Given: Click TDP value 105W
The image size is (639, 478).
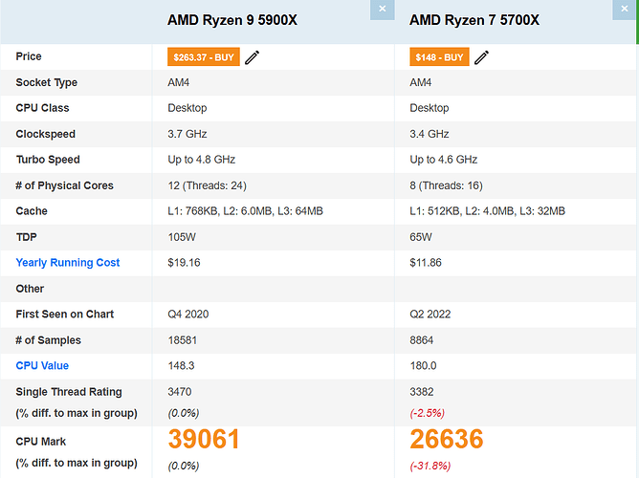Looking at the screenshot, I should [x=182, y=237].
